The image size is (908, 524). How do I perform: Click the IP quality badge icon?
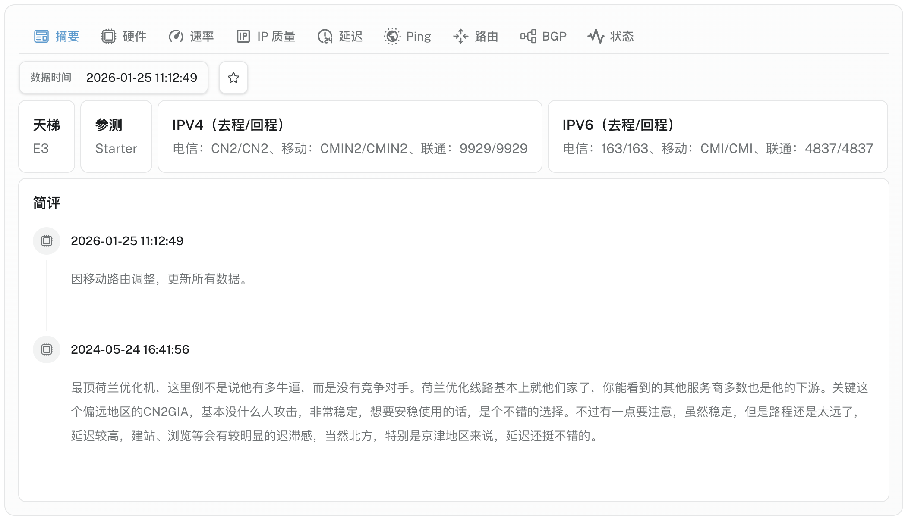coord(243,36)
